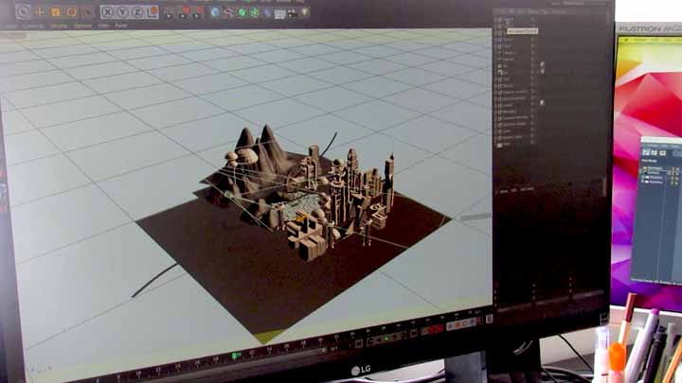Toggle the coordinate system button
This screenshot has width=682, height=383.
152,11
